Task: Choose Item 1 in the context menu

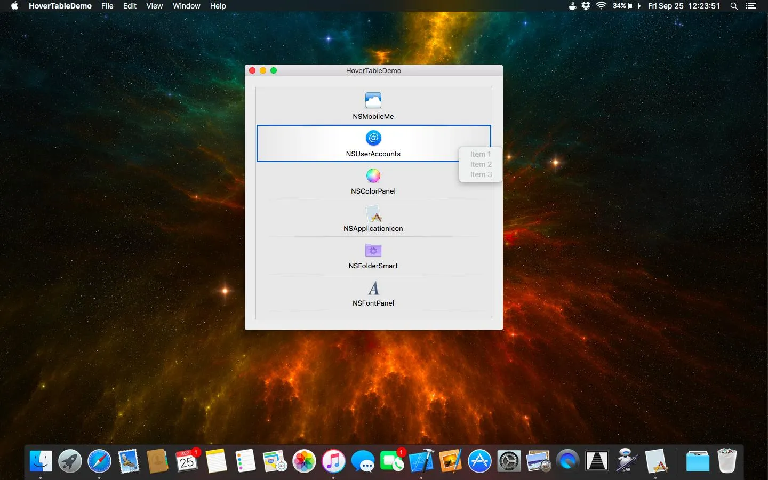Action: click(x=481, y=154)
